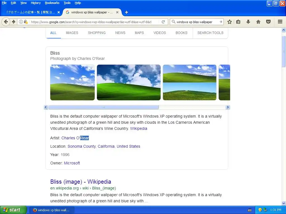The image size is (286, 214).
Task: Click page scrollbar up arrow
Action: pyautogui.click(x=283, y=30)
